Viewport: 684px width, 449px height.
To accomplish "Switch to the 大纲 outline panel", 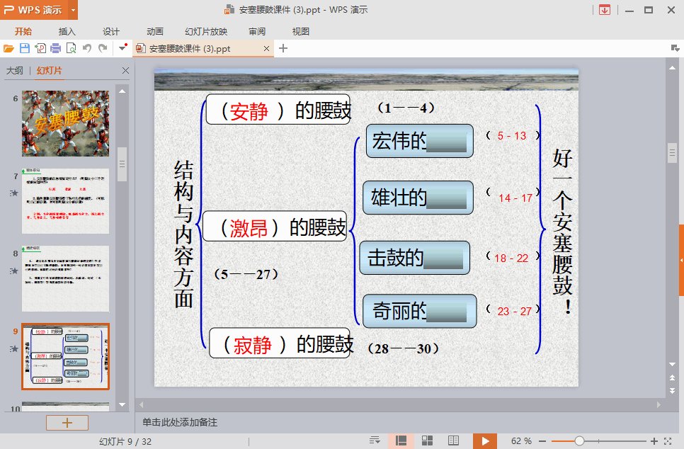I will tap(14, 71).
